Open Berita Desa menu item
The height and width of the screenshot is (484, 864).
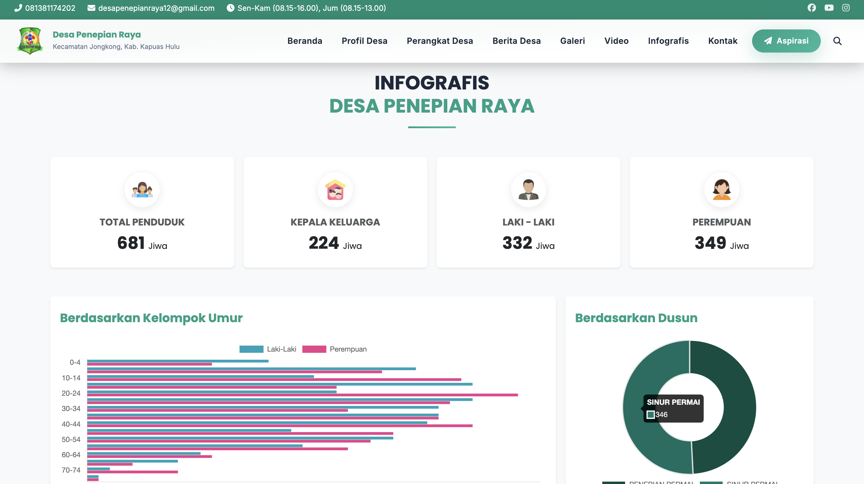click(517, 41)
